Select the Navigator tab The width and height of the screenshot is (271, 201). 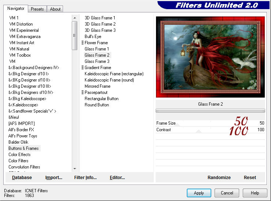(16, 8)
